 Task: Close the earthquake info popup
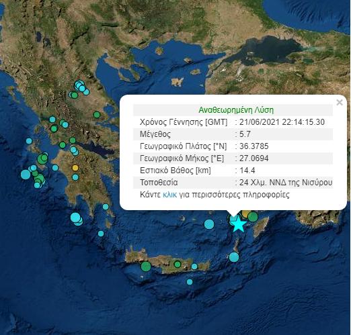point(340,103)
